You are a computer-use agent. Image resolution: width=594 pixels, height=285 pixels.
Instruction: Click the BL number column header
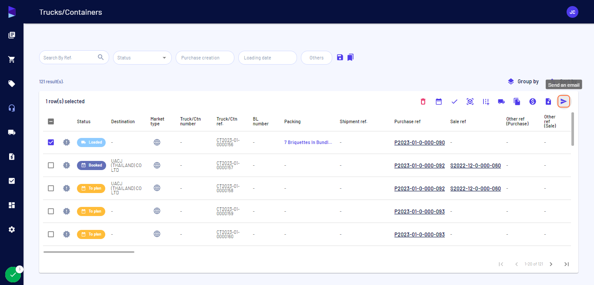coord(260,121)
